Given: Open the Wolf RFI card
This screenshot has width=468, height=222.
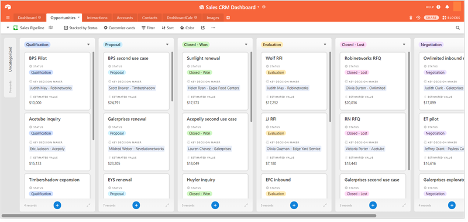Looking at the screenshot, I should (294, 81).
